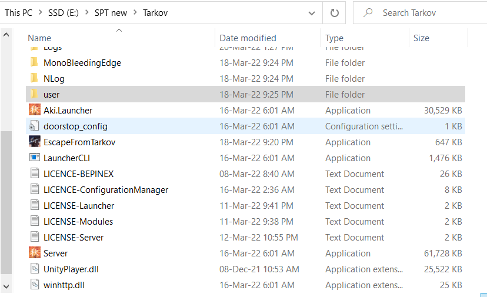Select the LauncherCLI application icon
Viewport: 487px width, 297px height.
[35, 158]
